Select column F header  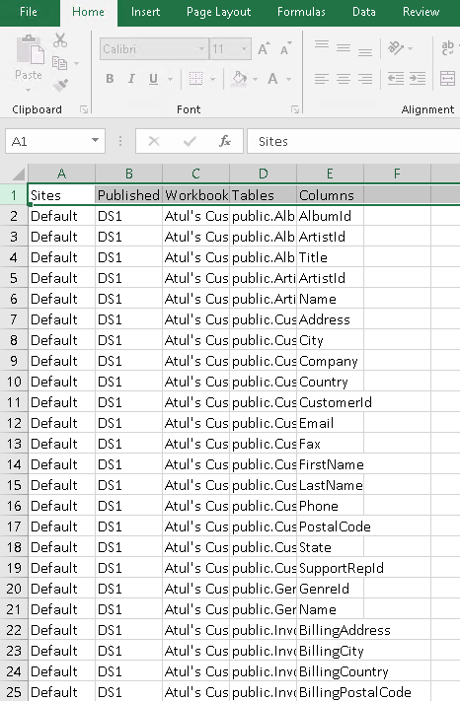pos(397,174)
